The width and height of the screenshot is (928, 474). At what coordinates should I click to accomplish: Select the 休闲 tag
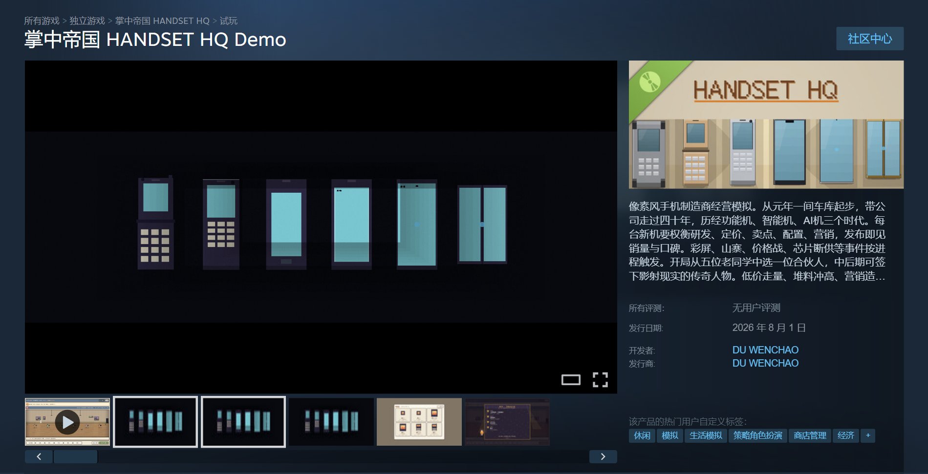(x=642, y=435)
